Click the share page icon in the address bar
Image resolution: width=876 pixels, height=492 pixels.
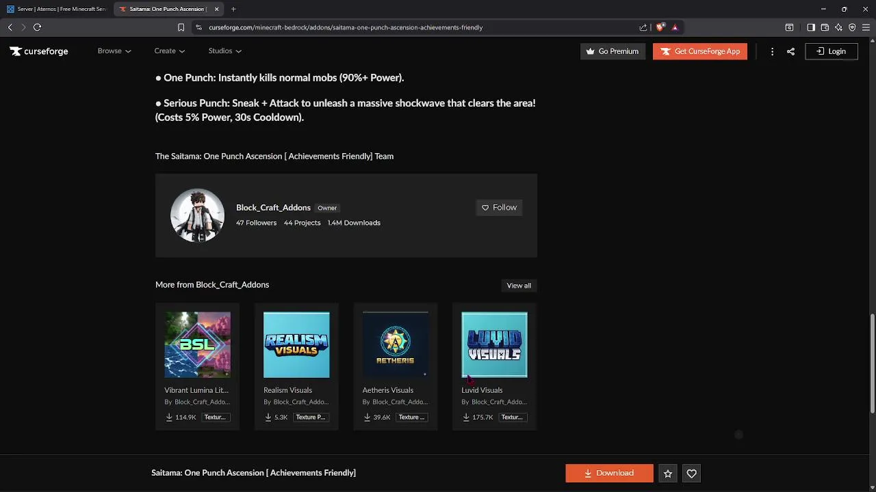(643, 27)
